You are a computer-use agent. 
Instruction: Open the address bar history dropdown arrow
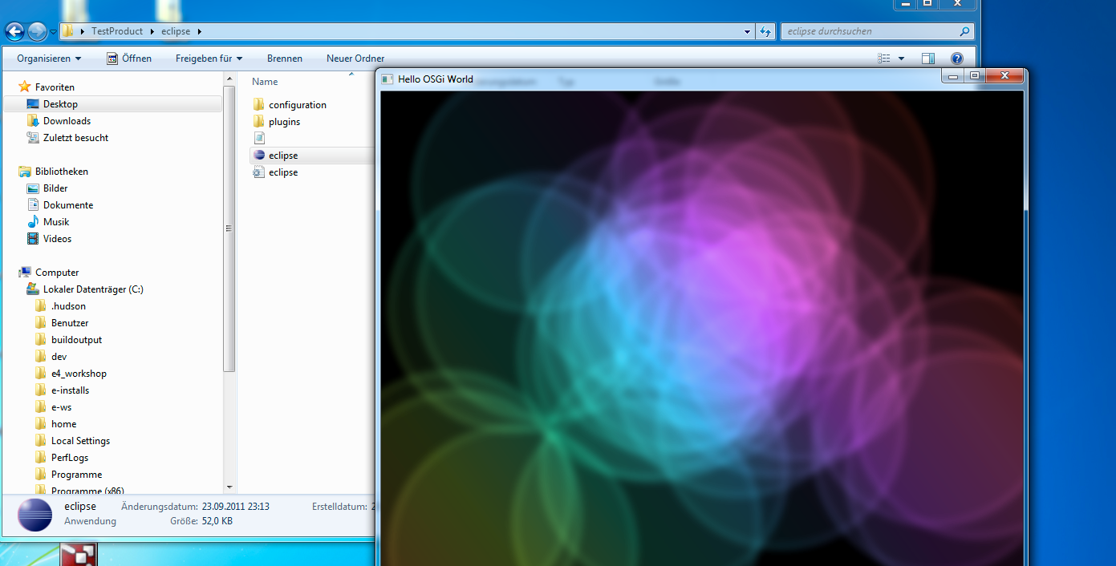point(748,31)
